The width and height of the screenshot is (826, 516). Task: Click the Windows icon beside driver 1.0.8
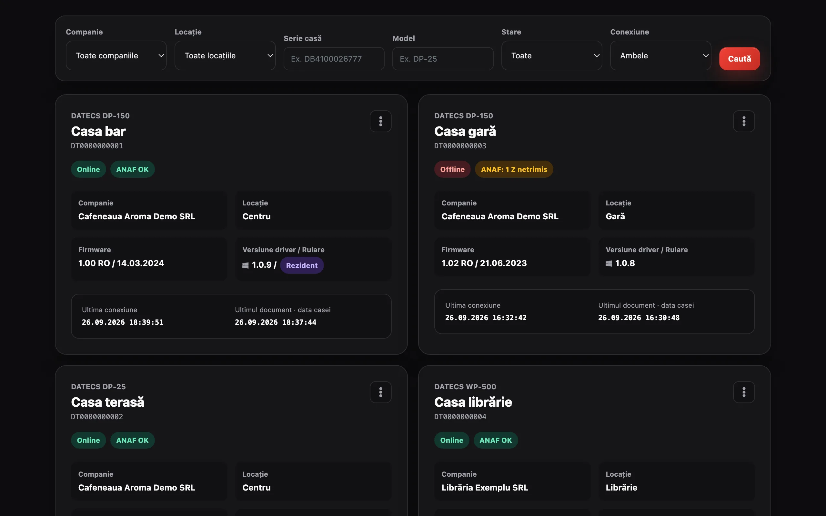tap(609, 263)
